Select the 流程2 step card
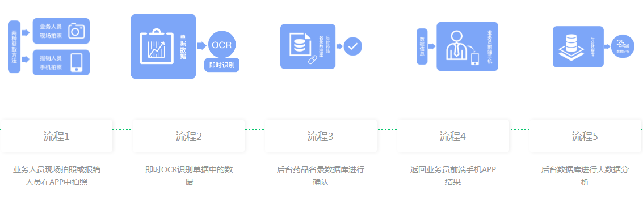The height and width of the screenshot is (204, 643). point(188,136)
